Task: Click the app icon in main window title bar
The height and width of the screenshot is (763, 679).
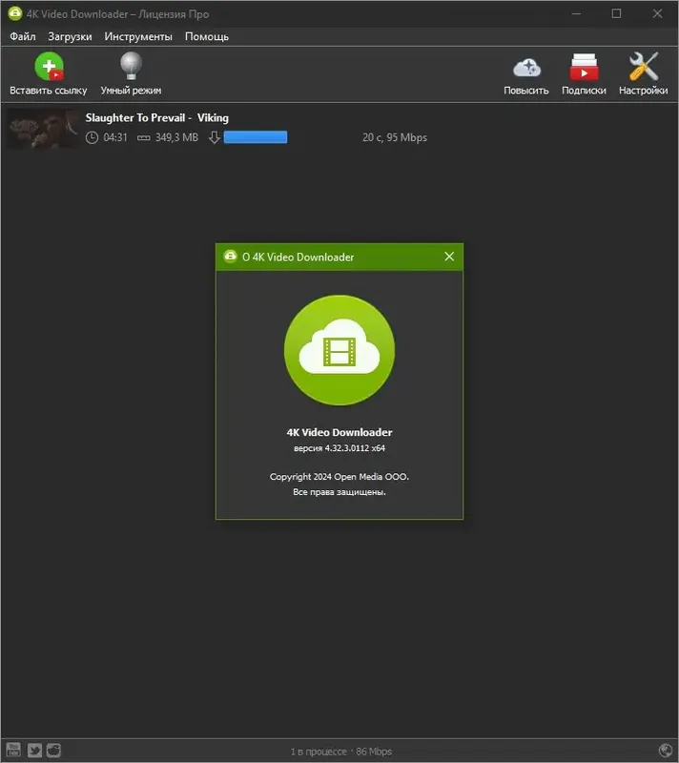Action: pyautogui.click(x=15, y=13)
